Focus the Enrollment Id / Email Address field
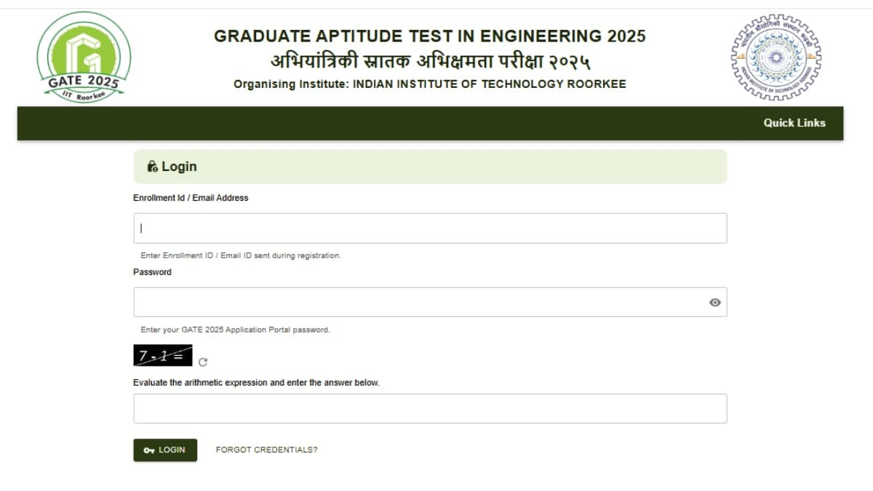The image size is (873, 491). click(429, 228)
